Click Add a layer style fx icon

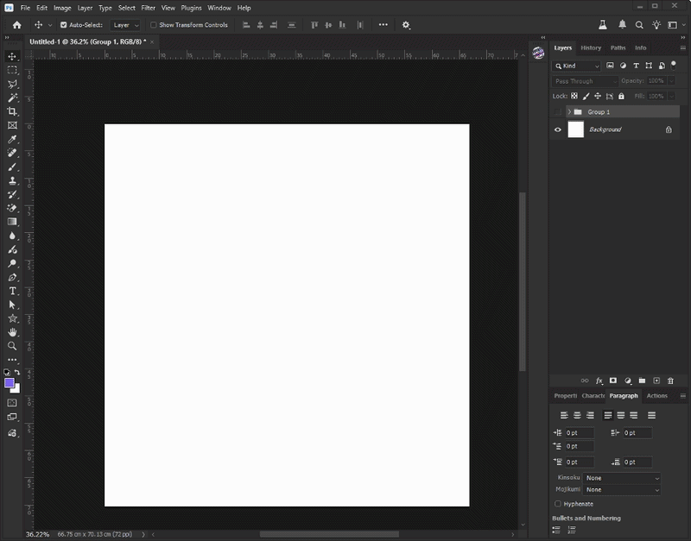coord(599,381)
